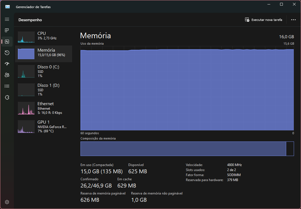Viewport: 301px width, 209px height.
Task: Click the 625 MB Disponível value
Action: (x=138, y=171)
